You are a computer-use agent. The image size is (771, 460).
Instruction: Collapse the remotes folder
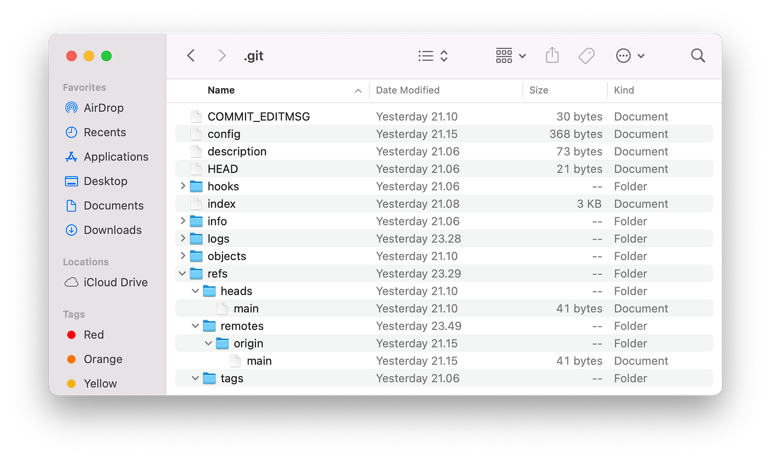click(x=196, y=326)
